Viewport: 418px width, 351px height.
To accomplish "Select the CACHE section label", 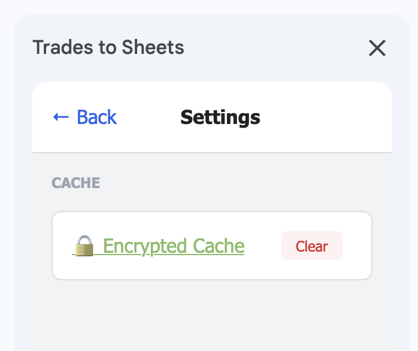I will point(76,183).
